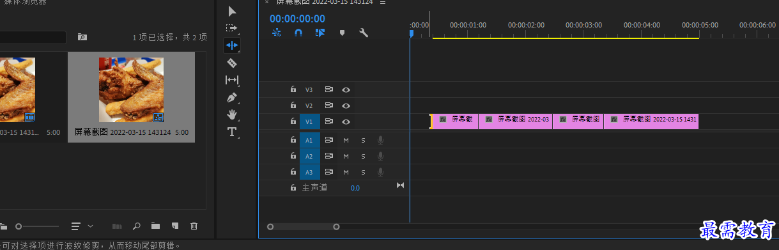Toggle A3 track targeting

pyautogui.click(x=309, y=172)
